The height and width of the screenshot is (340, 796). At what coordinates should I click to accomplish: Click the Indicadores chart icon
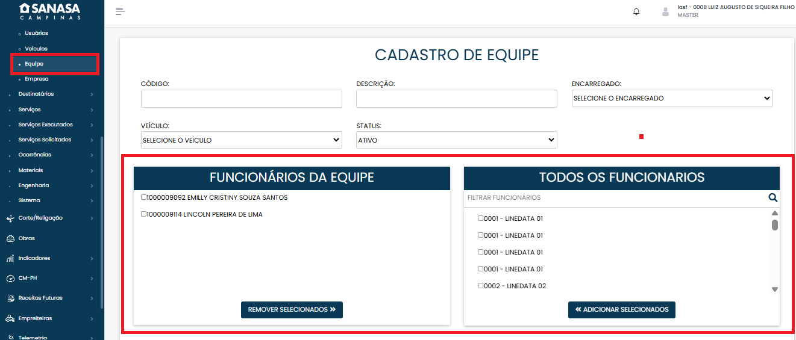(10, 258)
